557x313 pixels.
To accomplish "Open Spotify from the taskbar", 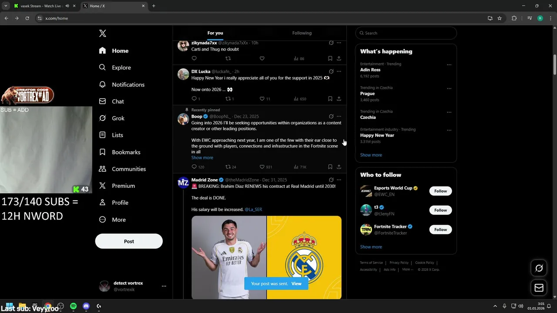I will tap(73, 306).
